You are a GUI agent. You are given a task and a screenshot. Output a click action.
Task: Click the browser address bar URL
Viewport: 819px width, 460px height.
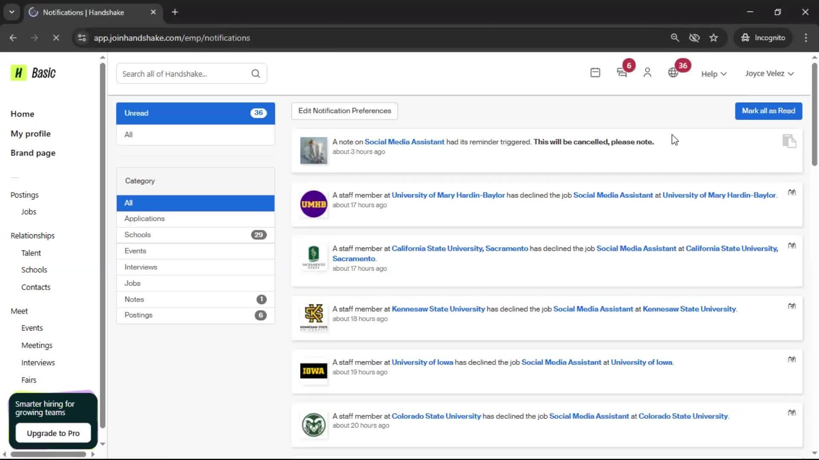point(172,38)
